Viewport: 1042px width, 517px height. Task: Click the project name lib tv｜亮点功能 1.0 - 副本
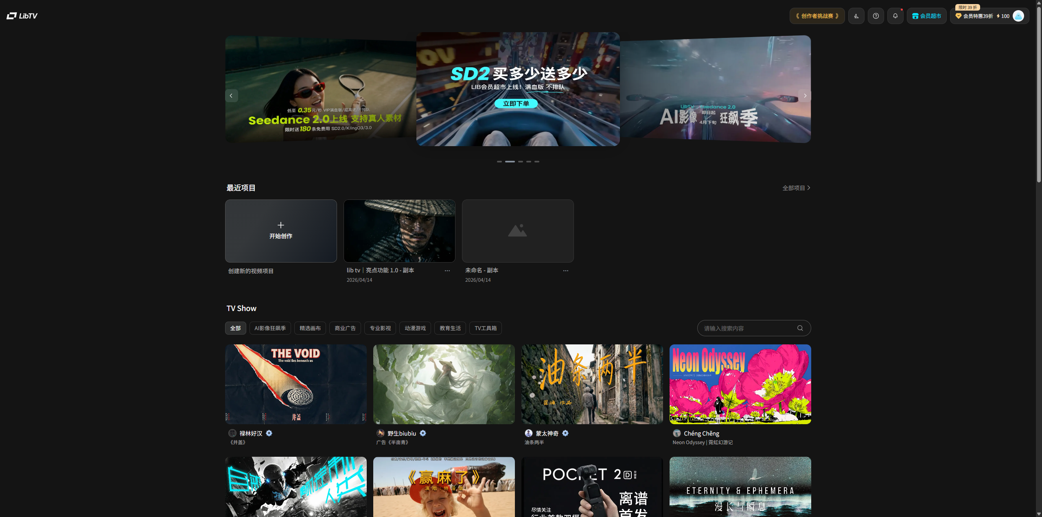[x=380, y=270]
